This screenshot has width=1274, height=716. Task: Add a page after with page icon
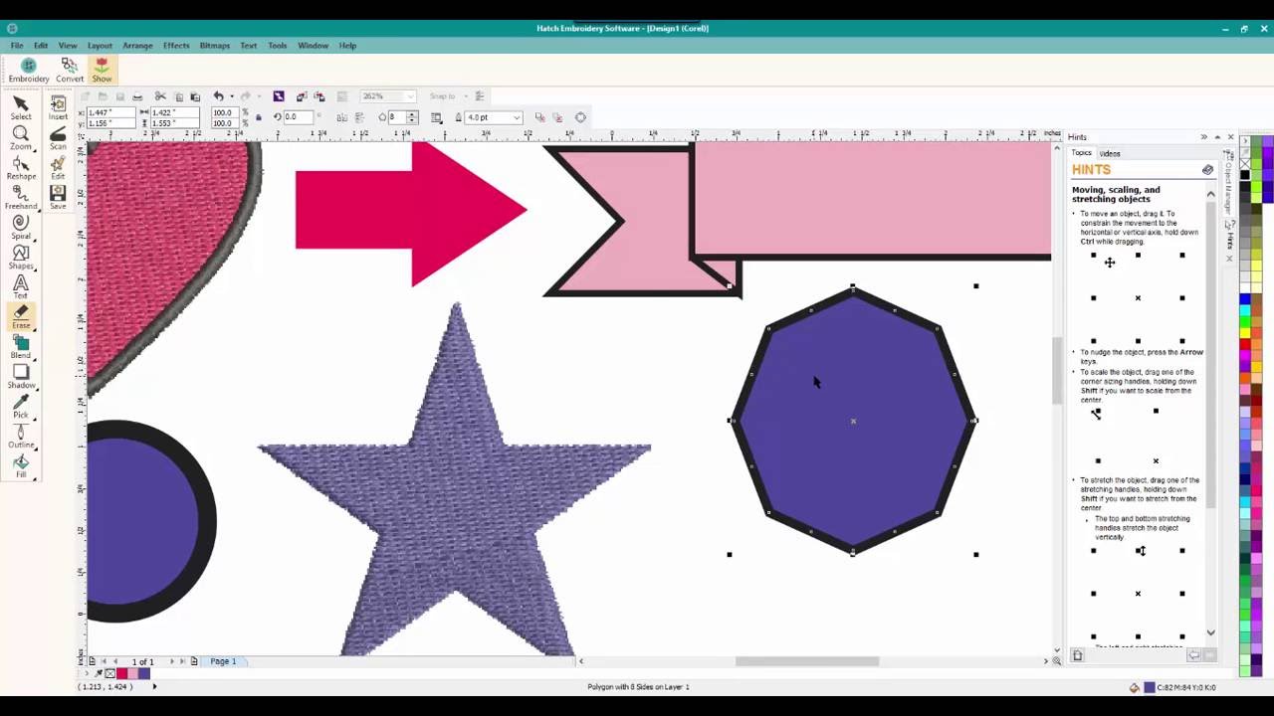coord(194,661)
